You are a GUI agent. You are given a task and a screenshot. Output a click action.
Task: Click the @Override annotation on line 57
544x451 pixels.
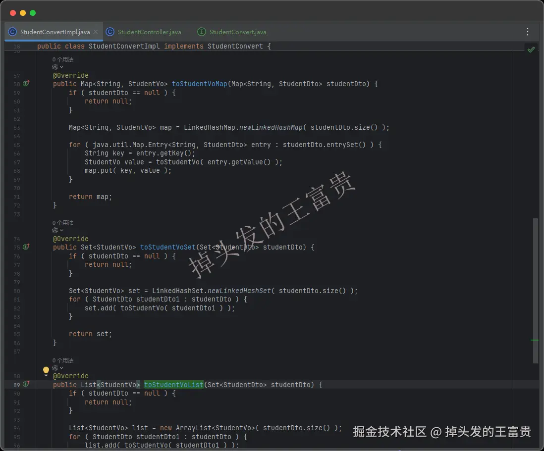(71, 75)
